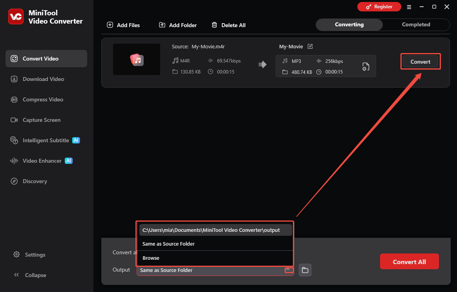Click the Convert Video refresh icon
The width and height of the screenshot is (457, 292).
[14, 59]
